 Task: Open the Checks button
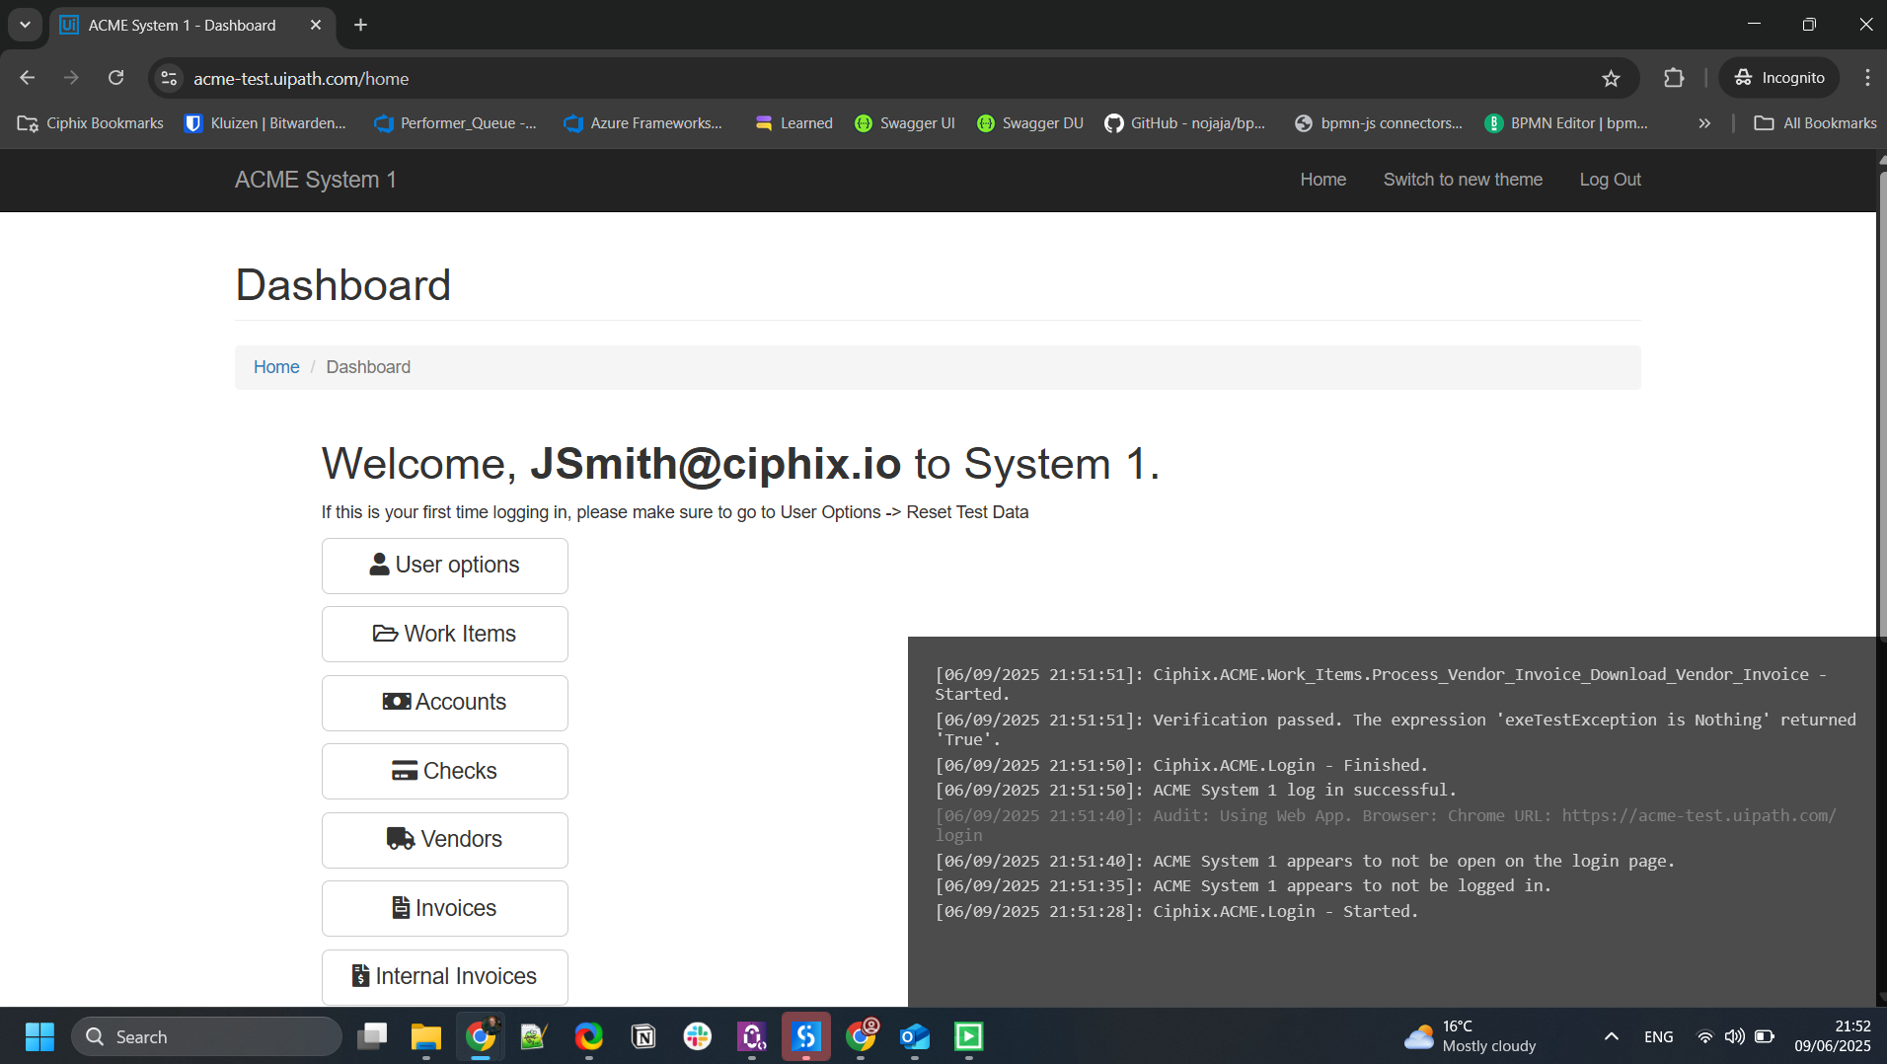pyautogui.click(x=444, y=771)
